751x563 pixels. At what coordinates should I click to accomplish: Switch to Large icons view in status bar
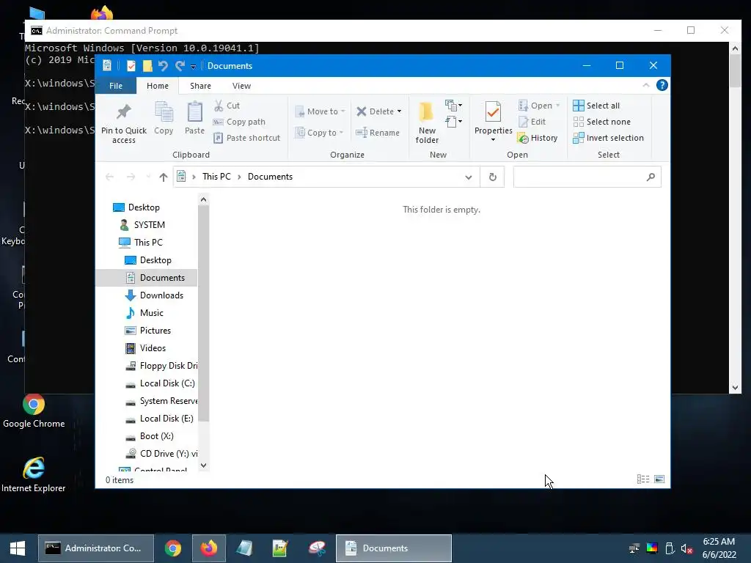[659, 479]
